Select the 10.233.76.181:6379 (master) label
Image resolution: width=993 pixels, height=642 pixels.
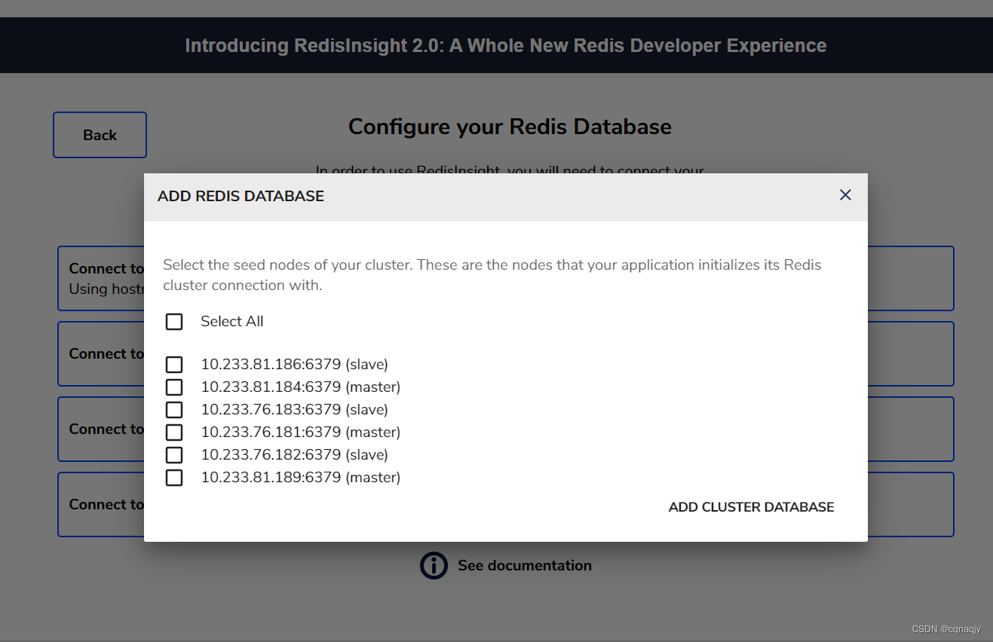pyautogui.click(x=300, y=433)
